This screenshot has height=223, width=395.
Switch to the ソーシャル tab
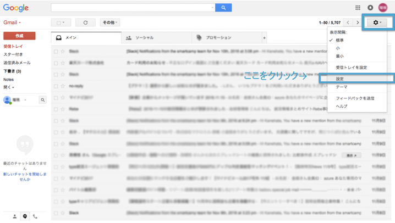point(156,38)
